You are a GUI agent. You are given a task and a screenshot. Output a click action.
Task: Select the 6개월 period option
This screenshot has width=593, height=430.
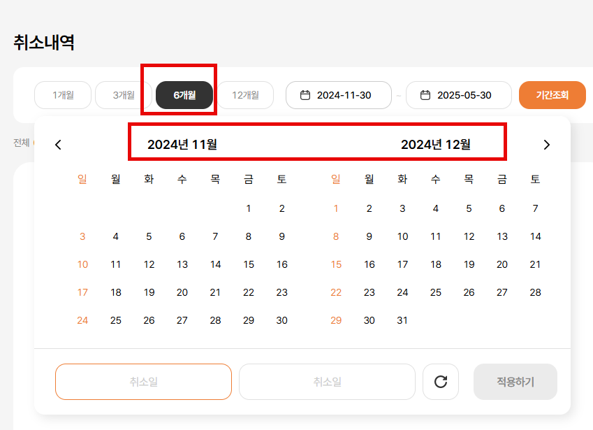[x=184, y=95]
